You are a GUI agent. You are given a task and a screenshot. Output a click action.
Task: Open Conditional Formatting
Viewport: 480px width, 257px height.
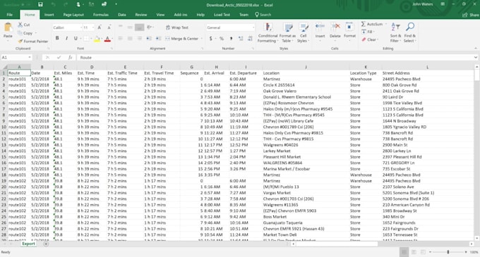[x=268, y=32]
